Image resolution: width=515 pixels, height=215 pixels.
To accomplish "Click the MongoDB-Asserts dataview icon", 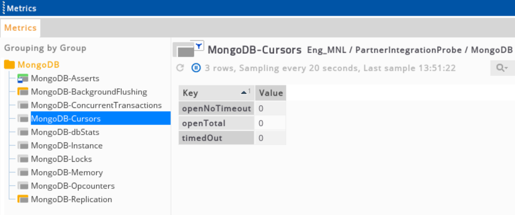I will coord(23,79).
